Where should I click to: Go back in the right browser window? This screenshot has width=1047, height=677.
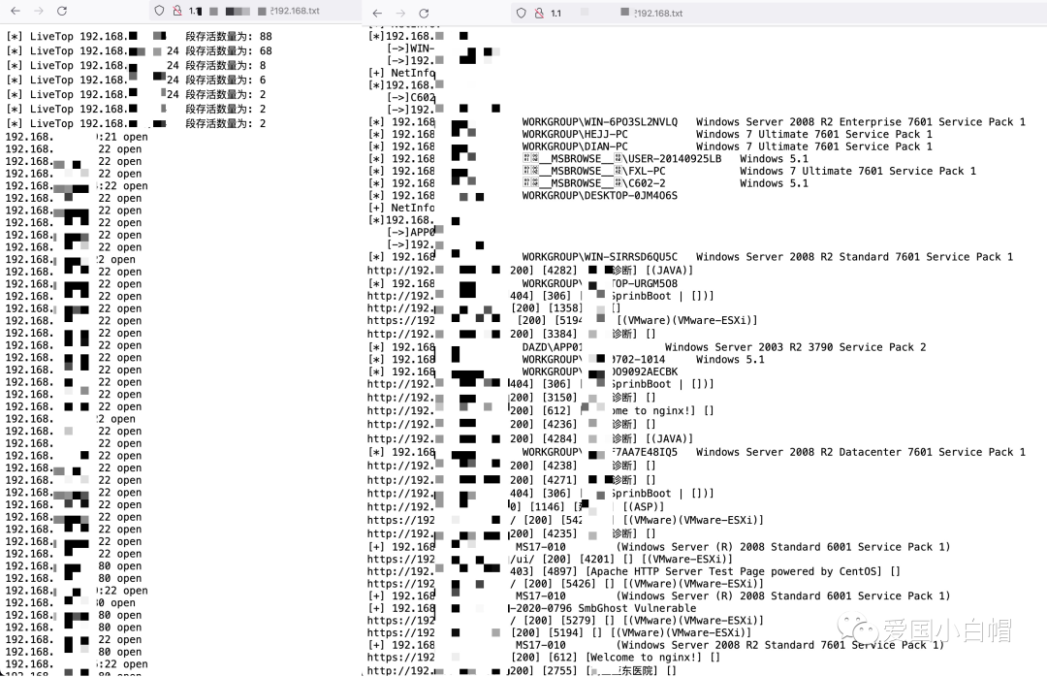coord(377,13)
